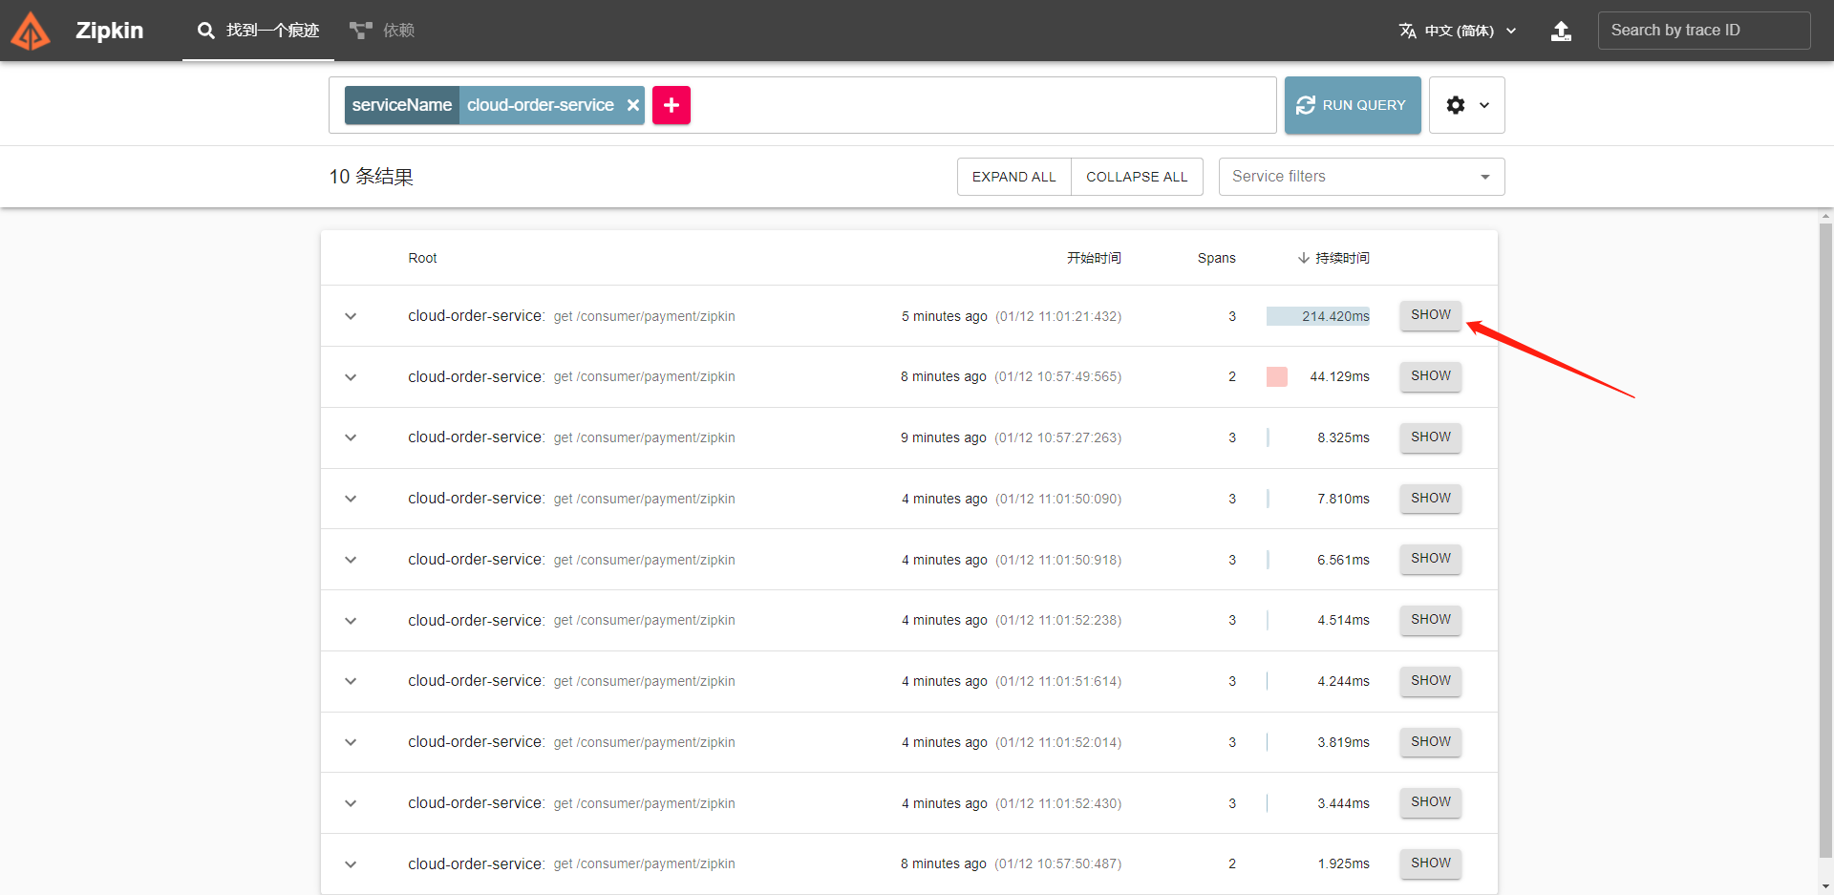Click the timestamp 01/12 10:57:50:487
The width and height of the screenshot is (1834, 895).
[1058, 864]
